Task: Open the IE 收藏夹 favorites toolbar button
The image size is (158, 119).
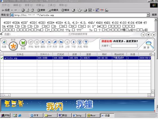Action: [53, 10]
